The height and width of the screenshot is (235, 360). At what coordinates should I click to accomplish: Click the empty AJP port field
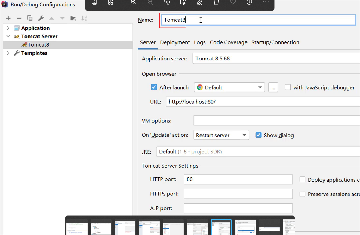coord(238,208)
